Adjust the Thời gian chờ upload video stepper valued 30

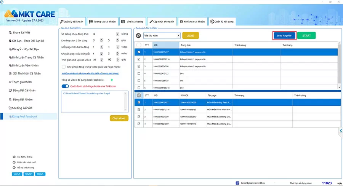tap(102, 60)
